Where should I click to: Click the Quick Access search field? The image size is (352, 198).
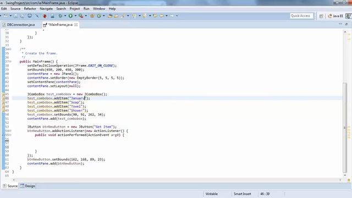click(x=301, y=16)
